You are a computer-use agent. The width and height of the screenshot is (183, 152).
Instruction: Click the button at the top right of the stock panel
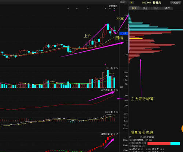(176, 3)
